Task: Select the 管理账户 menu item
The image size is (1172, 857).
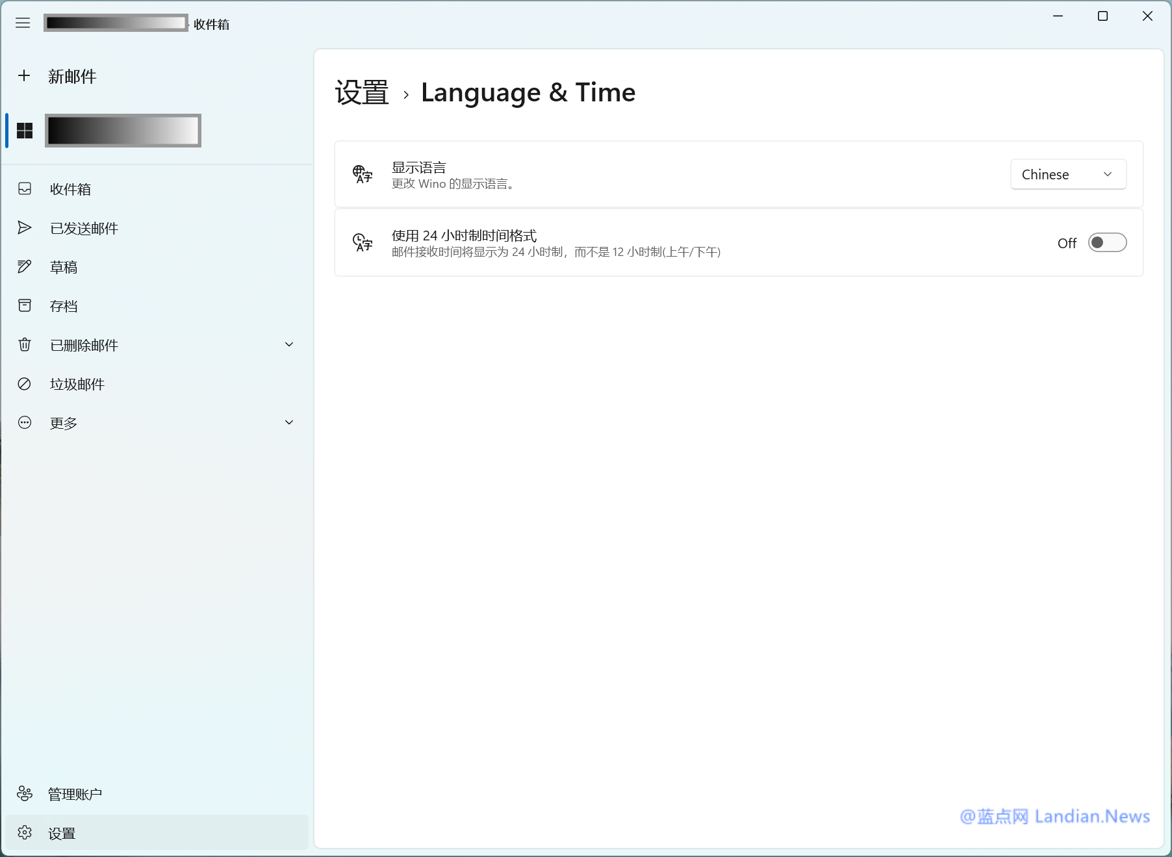Action: (x=75, y=794)
